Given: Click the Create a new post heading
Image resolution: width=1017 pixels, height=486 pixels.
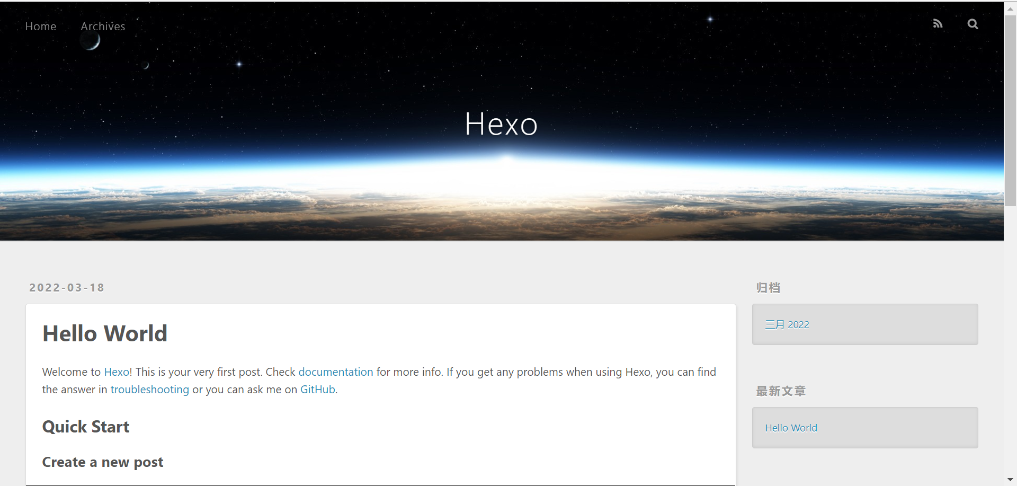Looking at the screenshot, I should (103, 463).
